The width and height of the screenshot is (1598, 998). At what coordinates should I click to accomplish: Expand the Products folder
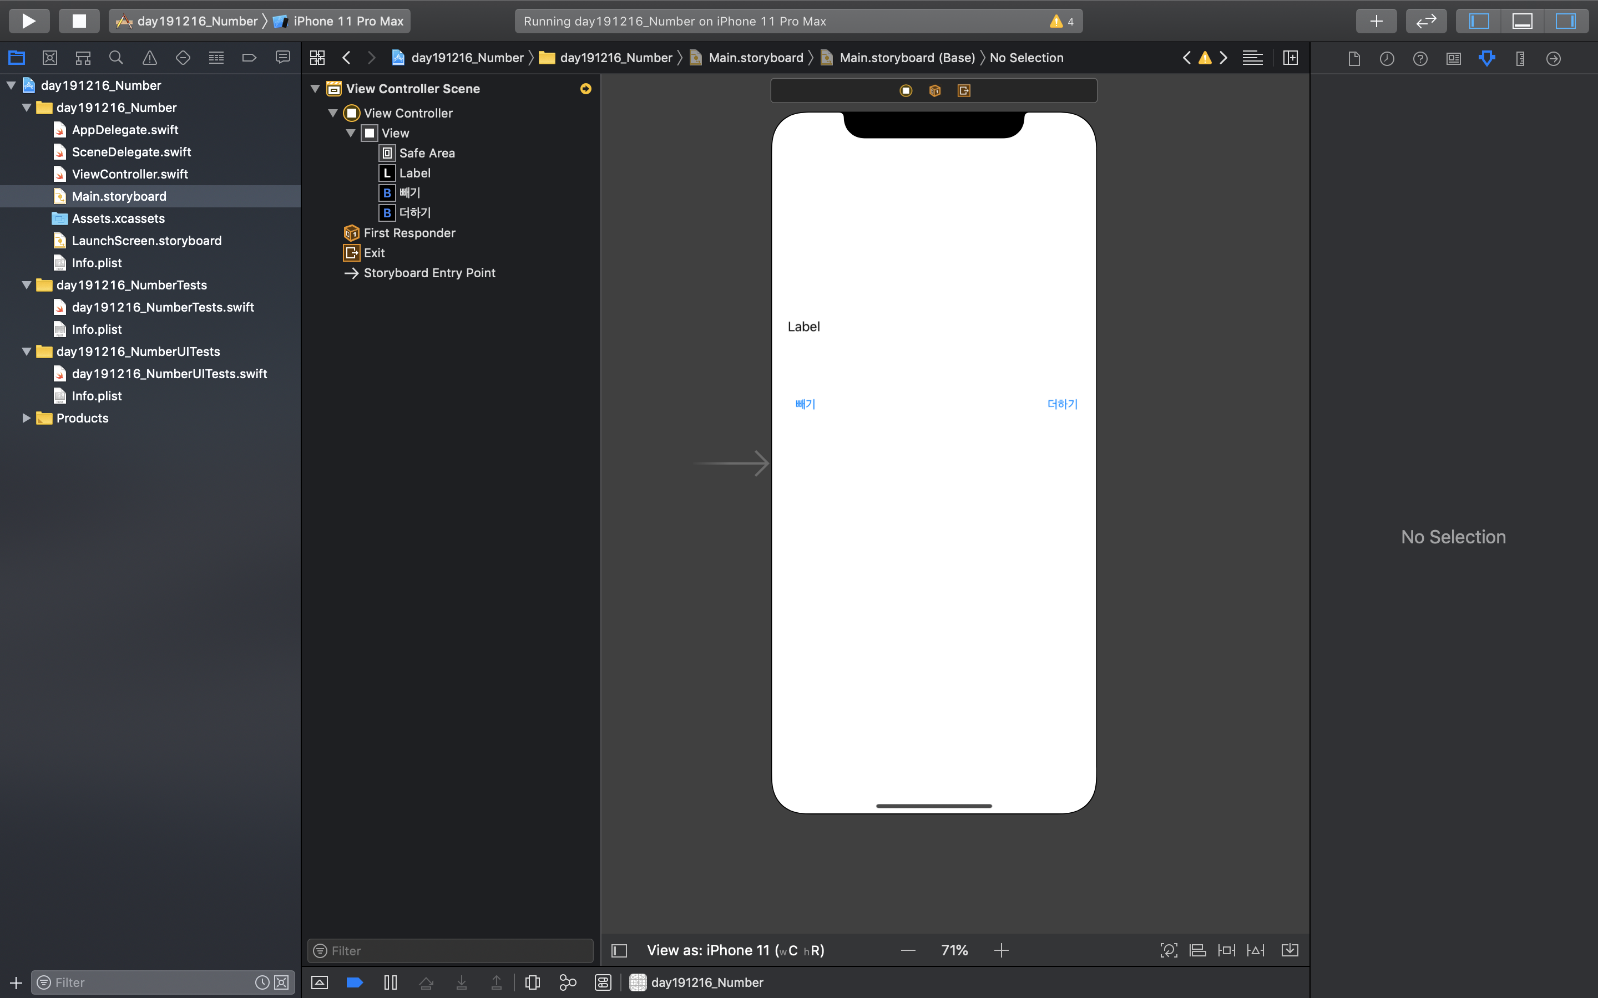tap(27, 418)
